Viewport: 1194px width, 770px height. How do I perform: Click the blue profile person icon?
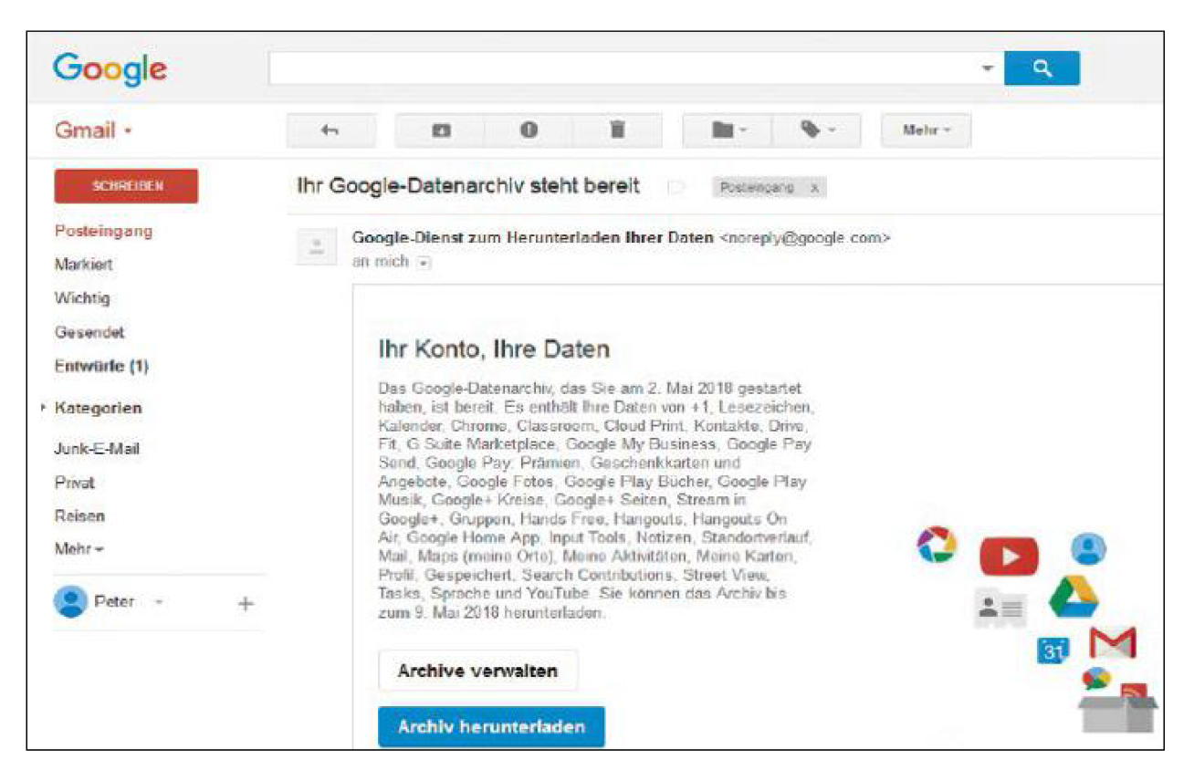click(1088, 547)
